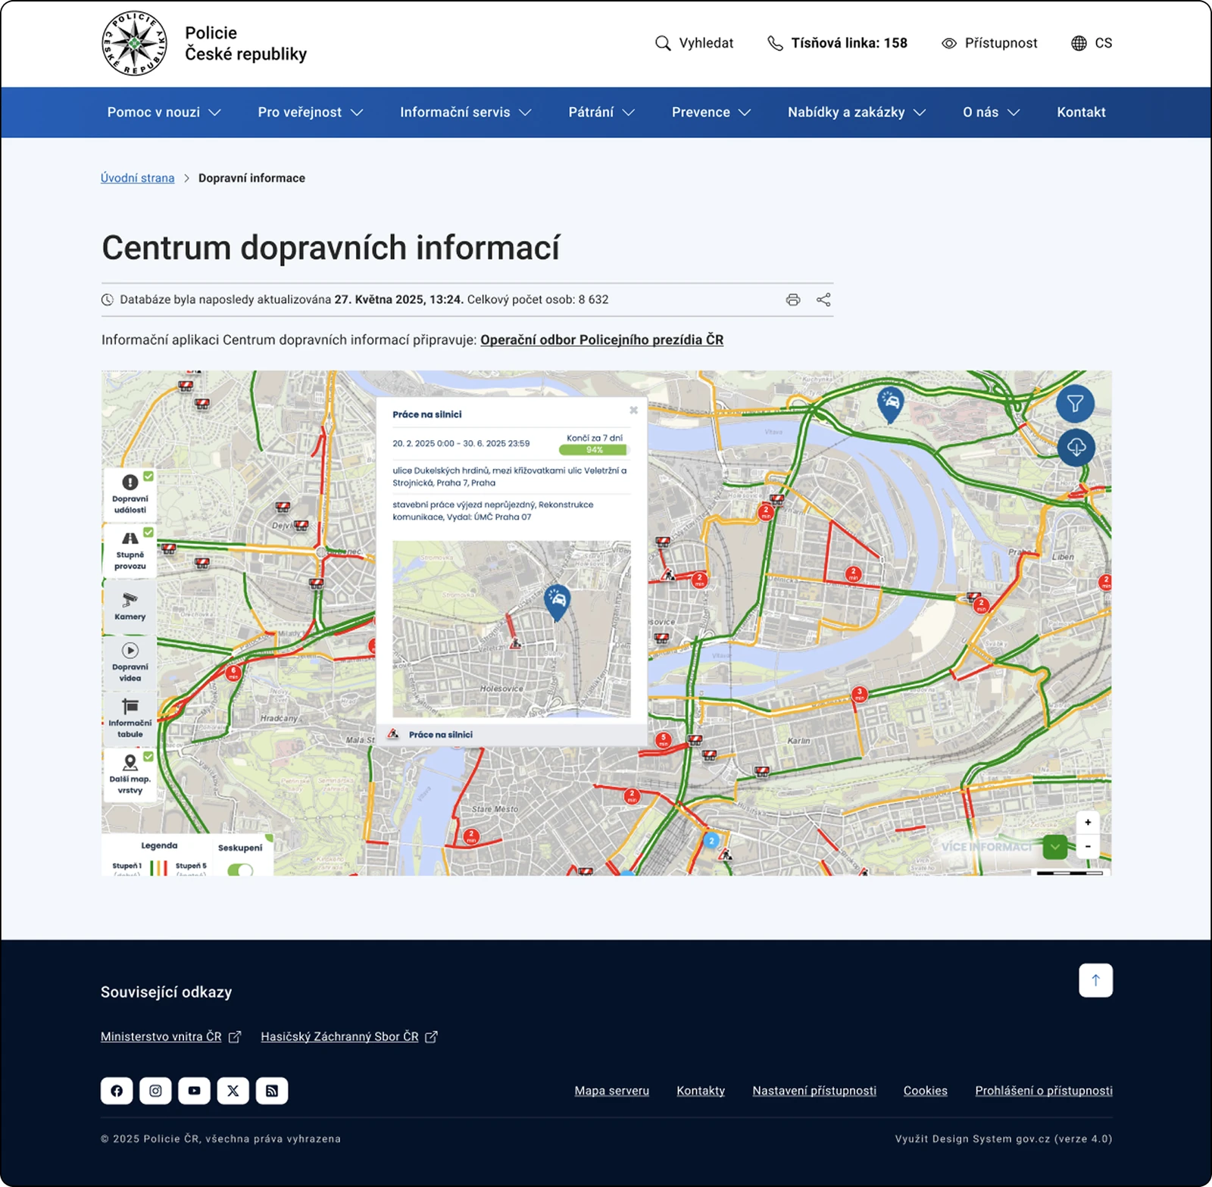This screenshot has width=1212, height=1187.
Task: Enable Kamery camera layer
Action: tap(130, 606)
